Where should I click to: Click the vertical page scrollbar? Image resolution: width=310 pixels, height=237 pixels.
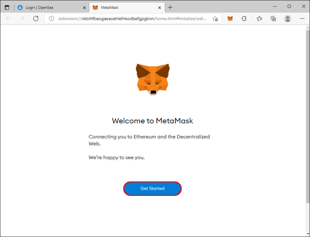point(308,121)
